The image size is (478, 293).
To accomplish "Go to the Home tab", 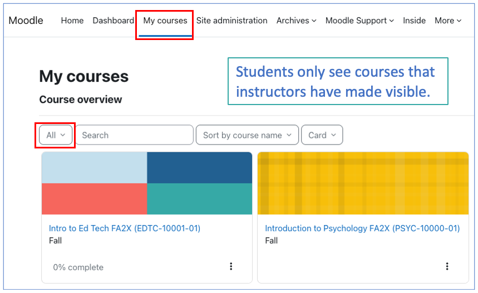I will (x=72, y=21).
